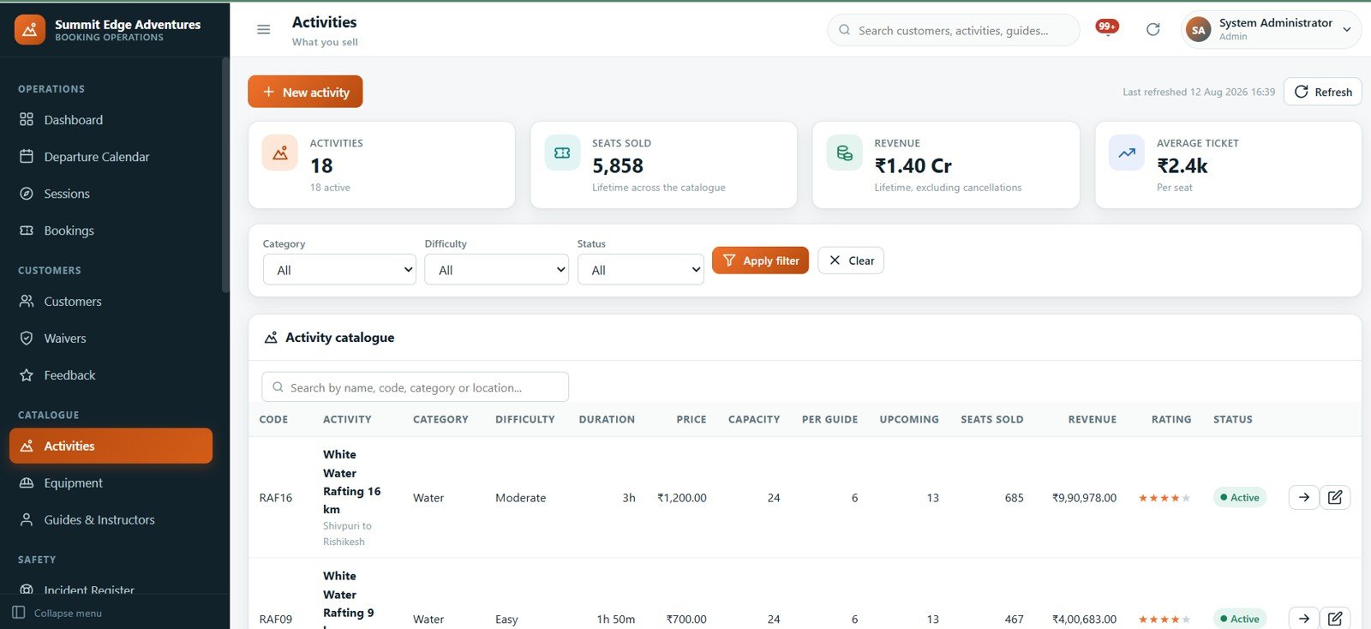Viewport: 1371px width, 629px height.
Task: Sort by the PER GUIDE column header
Action: point(829,419)
